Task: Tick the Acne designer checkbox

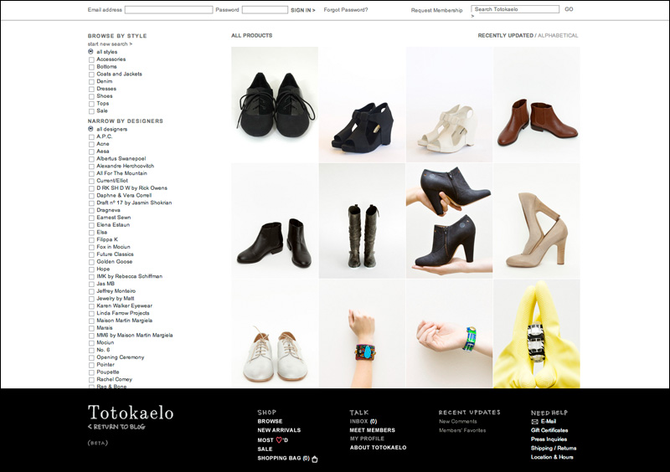Action: (x=91, y=144)
